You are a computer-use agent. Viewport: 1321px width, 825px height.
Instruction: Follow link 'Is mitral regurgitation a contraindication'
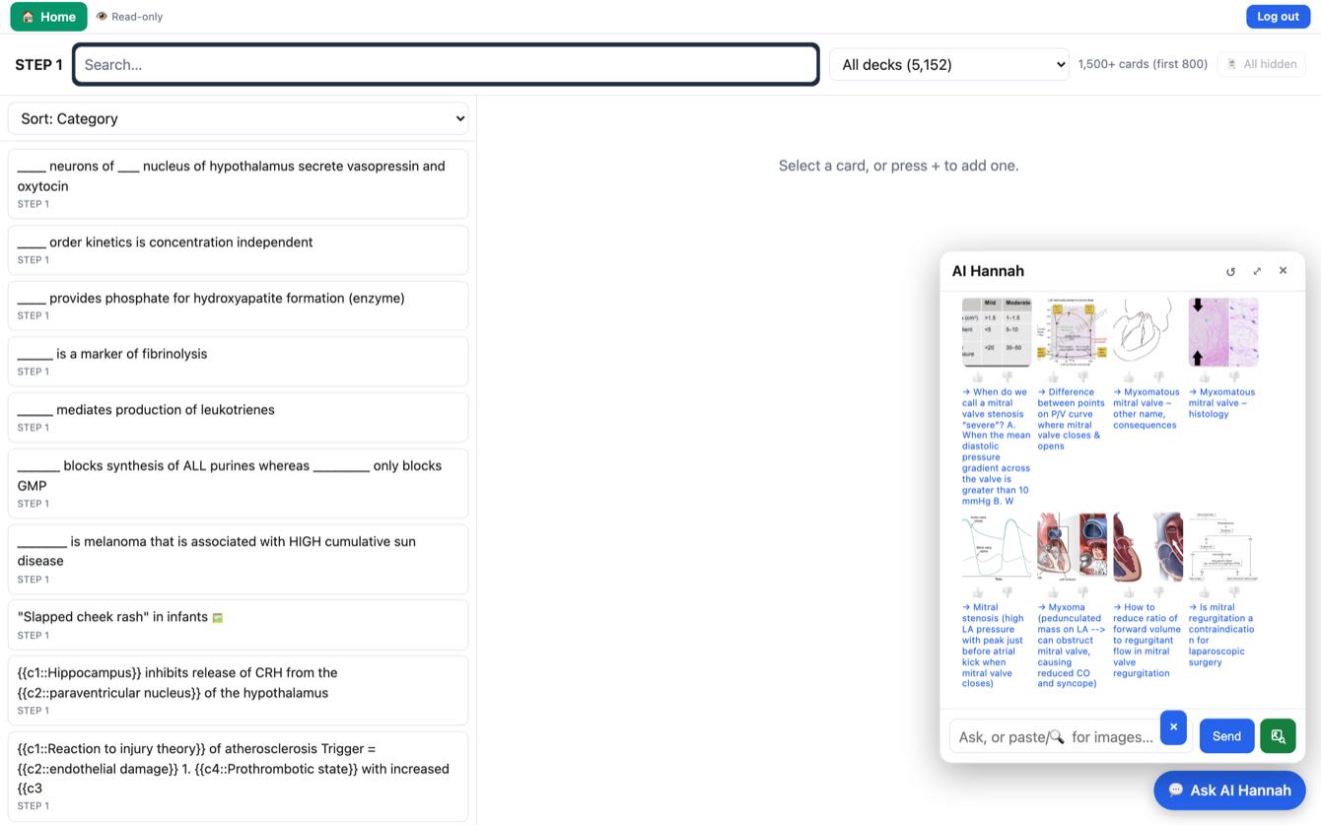pos(1222,635)
